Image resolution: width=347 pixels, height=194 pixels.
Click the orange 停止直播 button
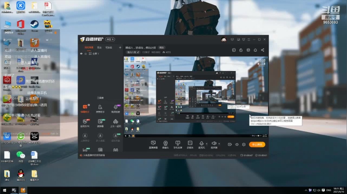[257, 145]
